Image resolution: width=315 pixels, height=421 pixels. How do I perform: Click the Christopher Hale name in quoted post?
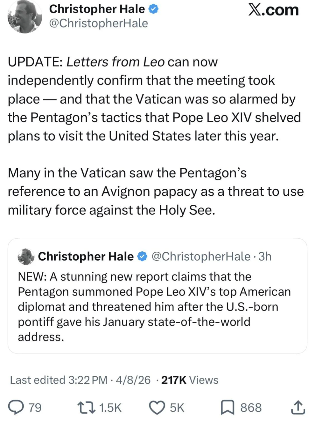click(x=86, y=256)
